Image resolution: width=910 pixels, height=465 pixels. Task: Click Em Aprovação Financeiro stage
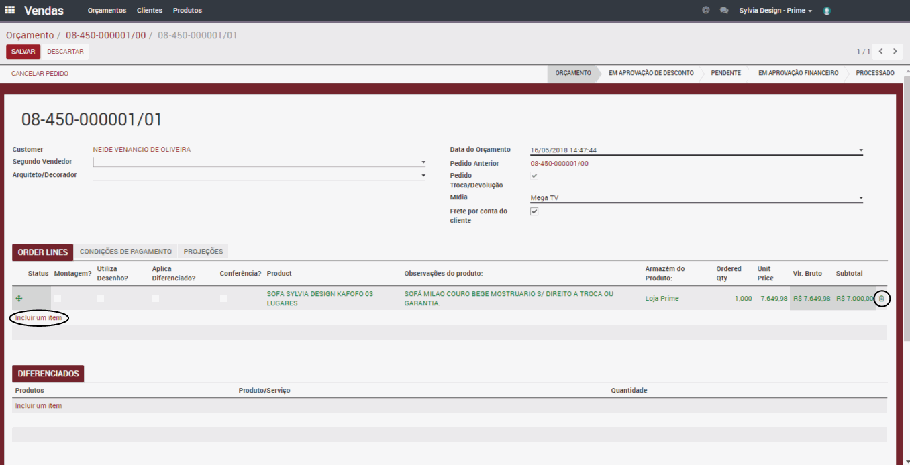798,73
